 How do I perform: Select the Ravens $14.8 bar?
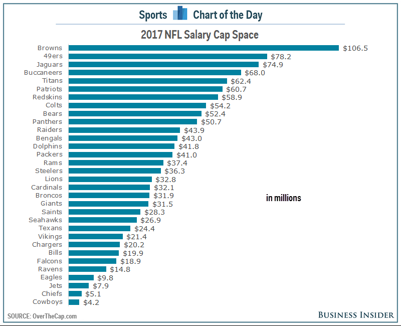87,269
